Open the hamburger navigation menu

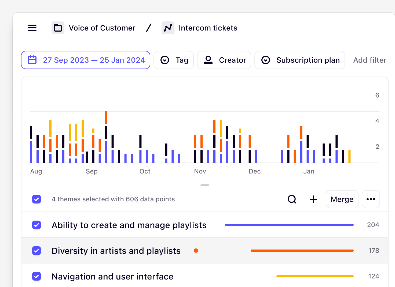point(32,28)
